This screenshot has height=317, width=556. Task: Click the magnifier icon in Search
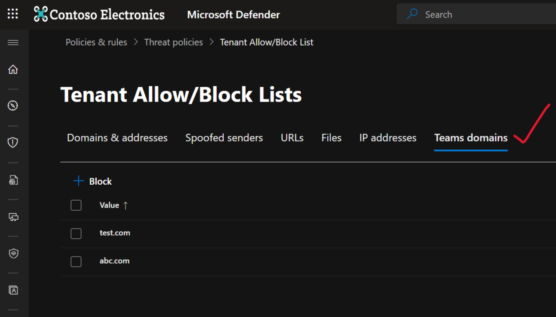click(412, 14)
